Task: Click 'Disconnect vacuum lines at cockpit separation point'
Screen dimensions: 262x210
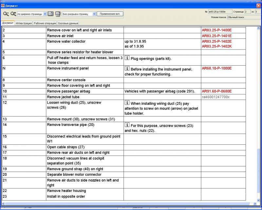Action: (x=76, y=161)
